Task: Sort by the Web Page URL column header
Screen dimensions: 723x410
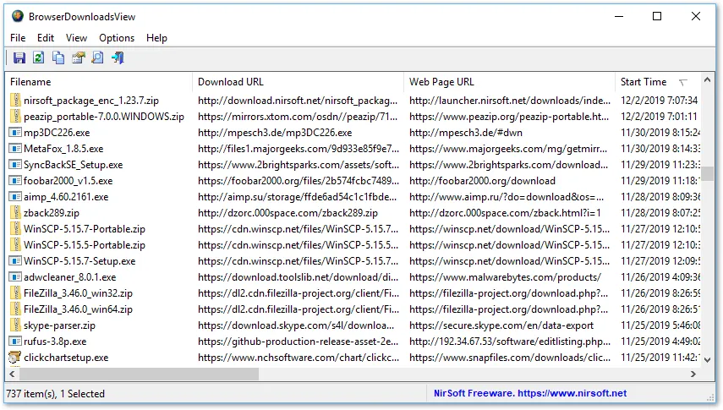Action: pos(509,82)
